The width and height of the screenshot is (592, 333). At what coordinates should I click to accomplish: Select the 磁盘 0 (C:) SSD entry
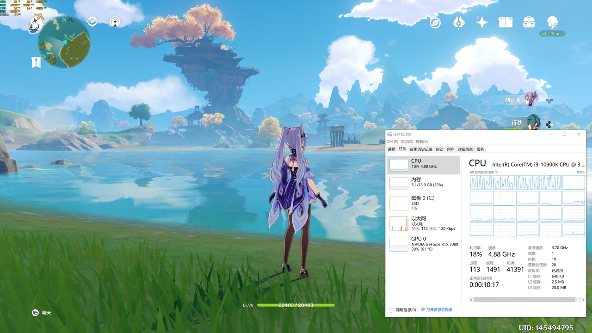pyautogui.click(x=424, y=203)
